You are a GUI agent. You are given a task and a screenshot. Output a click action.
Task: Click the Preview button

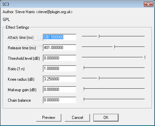click(49, 118)
